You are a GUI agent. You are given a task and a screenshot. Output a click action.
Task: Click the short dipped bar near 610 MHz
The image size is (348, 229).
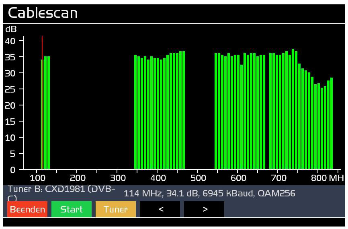(x=242, y=117)
